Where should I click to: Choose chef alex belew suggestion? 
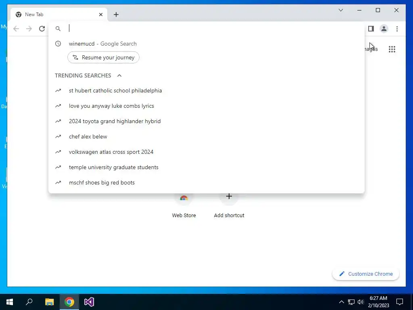206,136
